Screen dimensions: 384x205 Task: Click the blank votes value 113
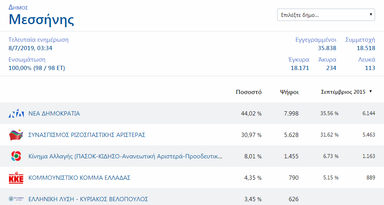coord(370,68)
